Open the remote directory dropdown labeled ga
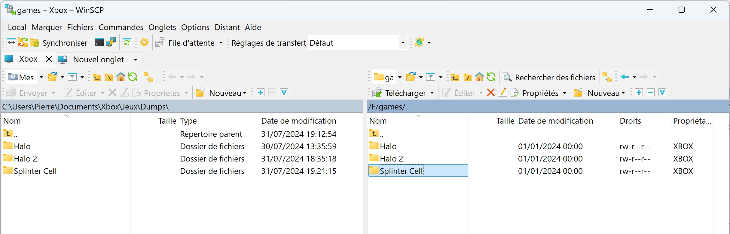The height and width of the screenshot is (234, 730). click(x=388, y=77)
